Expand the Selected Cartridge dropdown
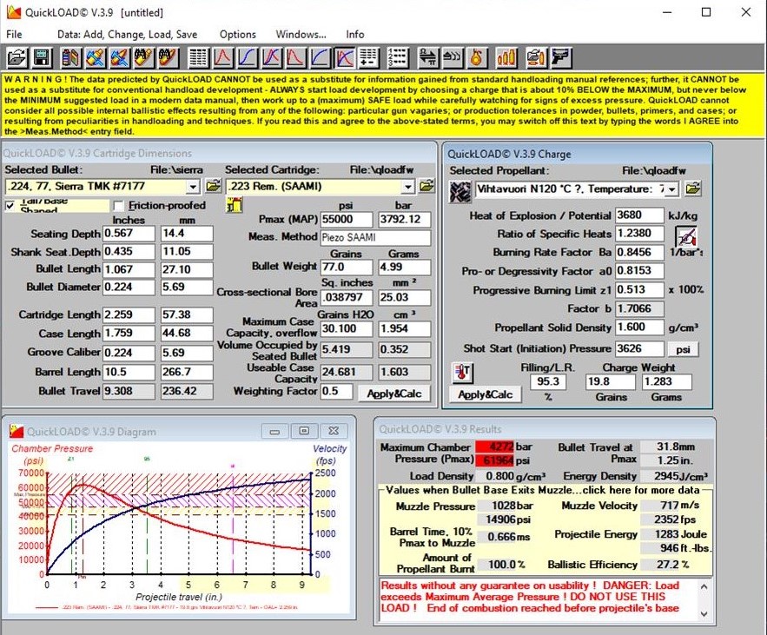Screen dimensions: 767x635 [x=408, y=187]
